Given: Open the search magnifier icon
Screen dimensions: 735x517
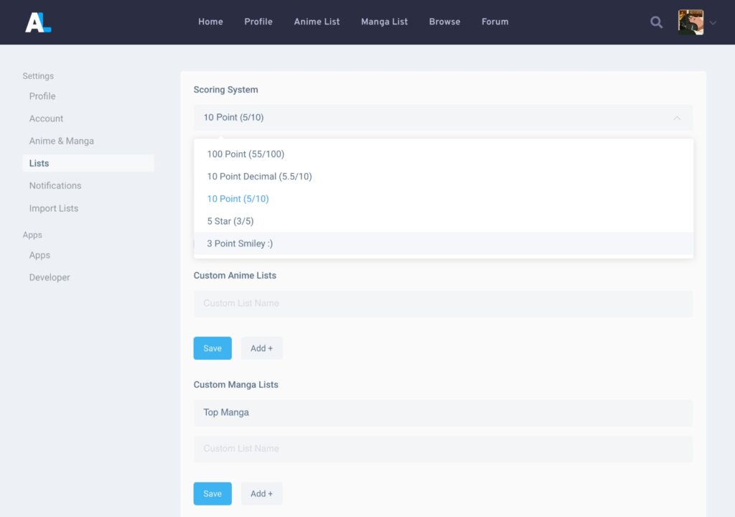Looking at the screenshot, I should (x=656, y=22).
